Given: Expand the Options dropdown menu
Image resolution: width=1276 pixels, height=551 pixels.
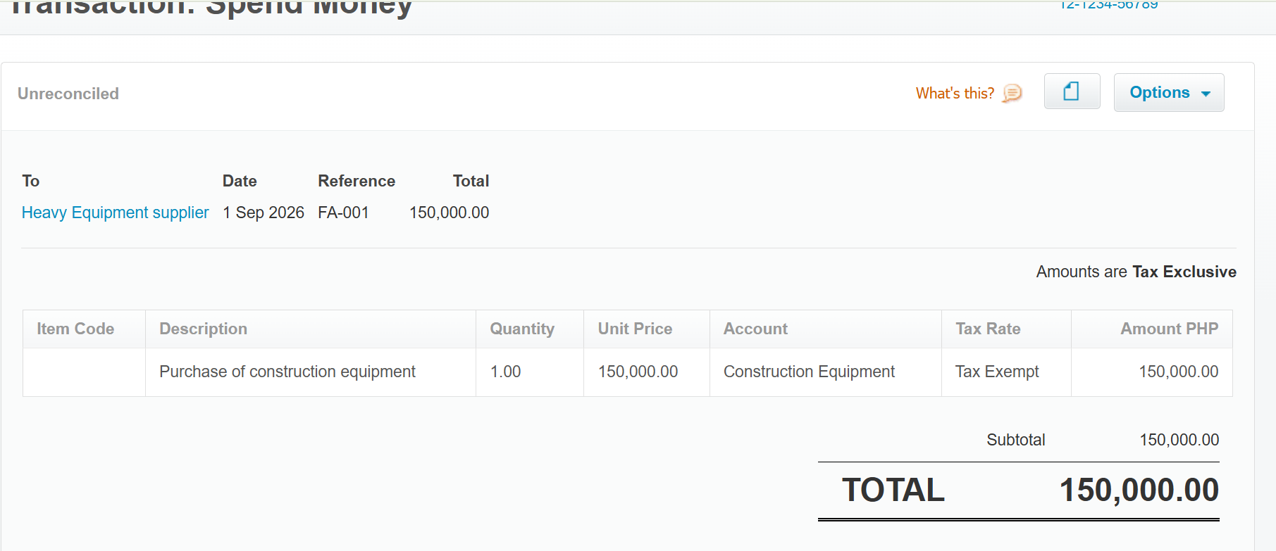Looking at the screenshot, I should 1168,92.
